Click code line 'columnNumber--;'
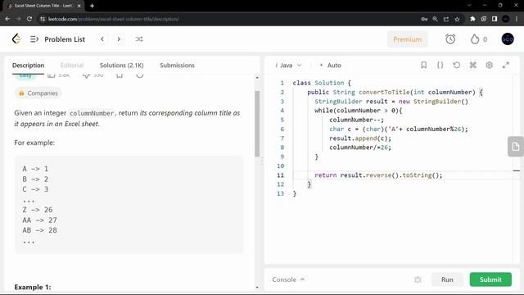 pyautogui.click(x=357, y=120)
